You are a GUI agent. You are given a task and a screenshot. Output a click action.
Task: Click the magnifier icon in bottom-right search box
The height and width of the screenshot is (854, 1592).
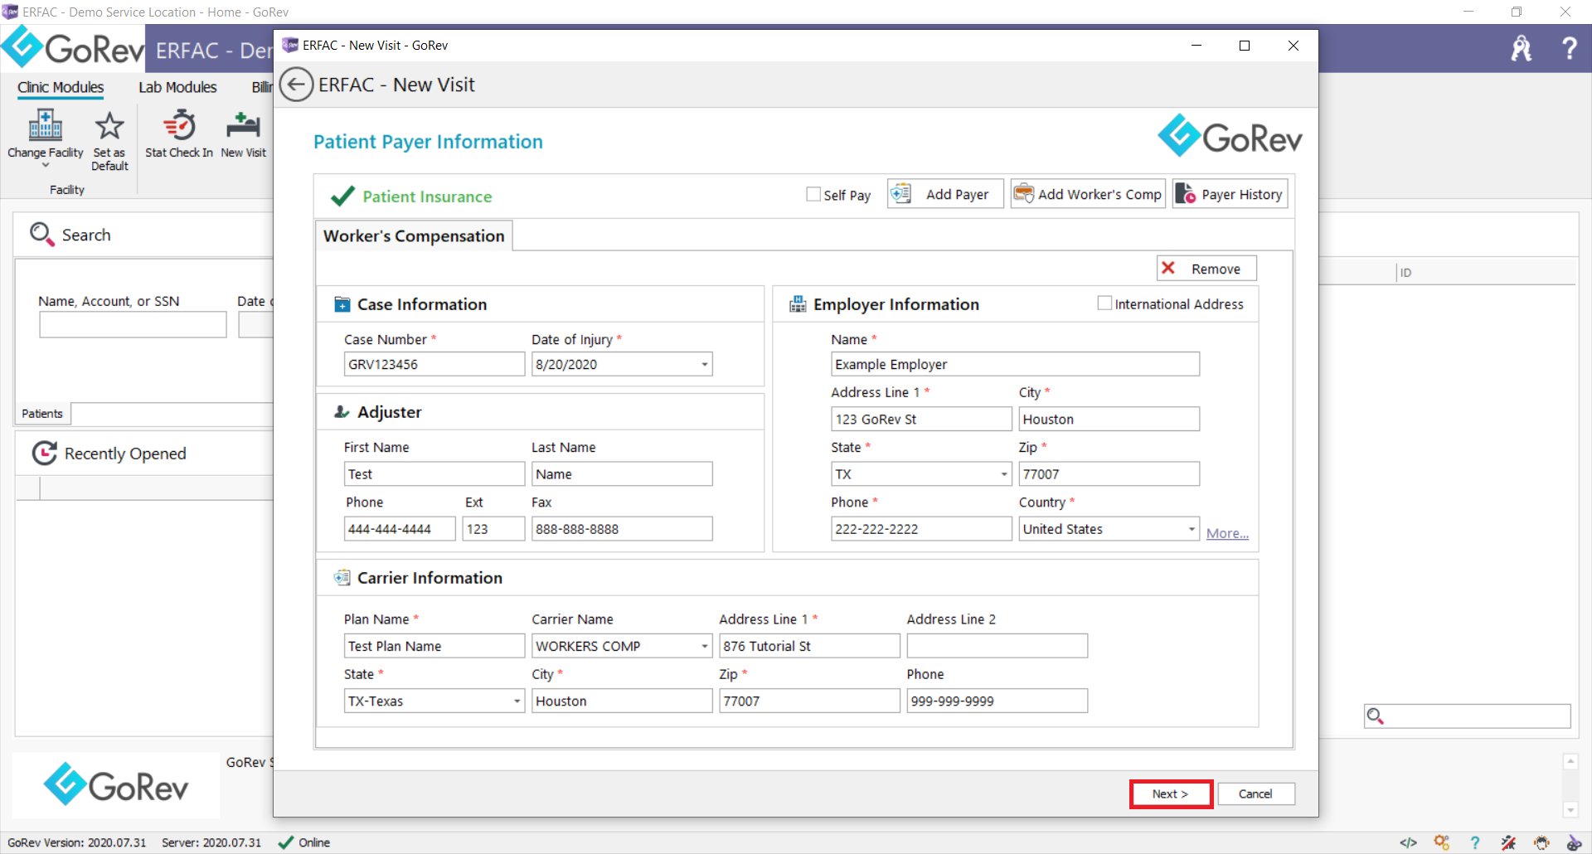(1376, 716)
